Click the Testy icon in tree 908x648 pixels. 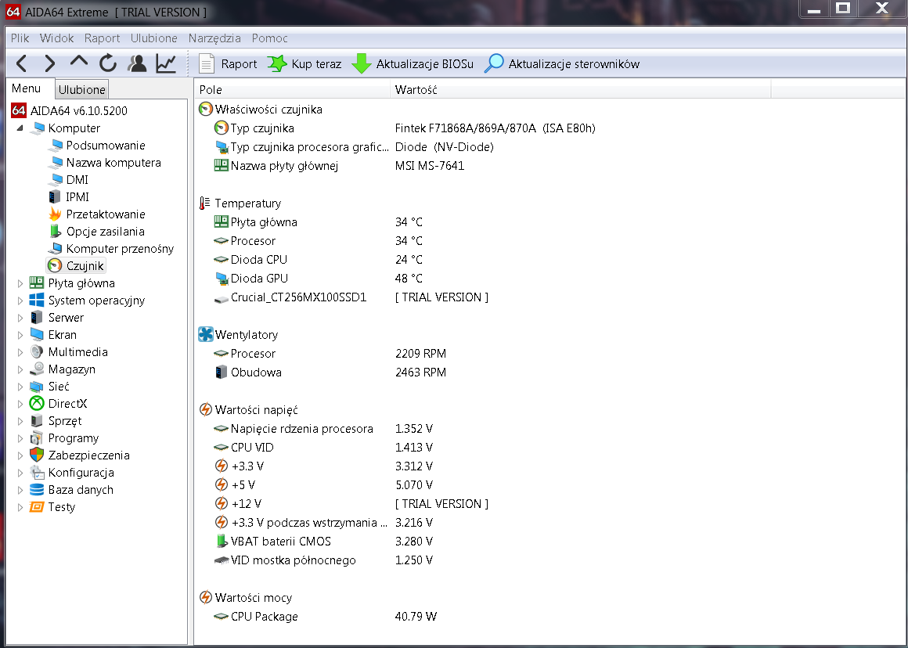tap(37, 507)
